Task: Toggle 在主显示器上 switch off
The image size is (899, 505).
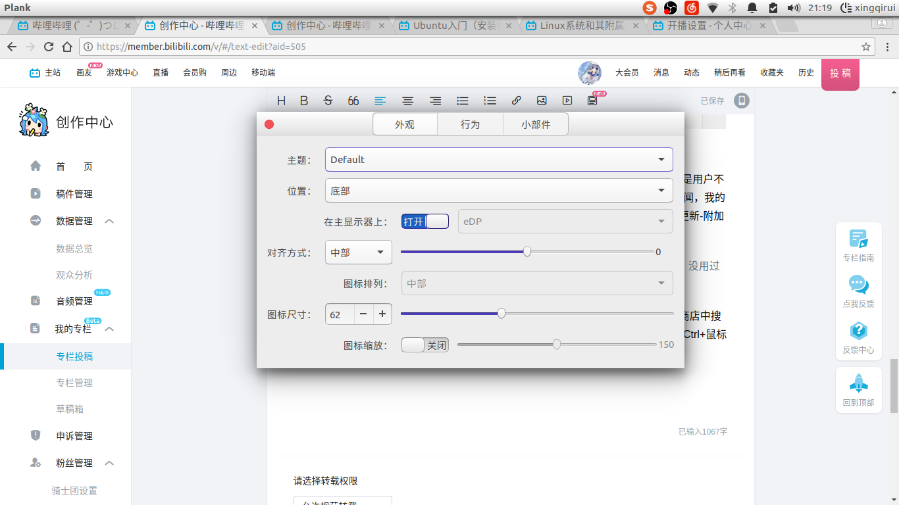Action: (425, 222)
